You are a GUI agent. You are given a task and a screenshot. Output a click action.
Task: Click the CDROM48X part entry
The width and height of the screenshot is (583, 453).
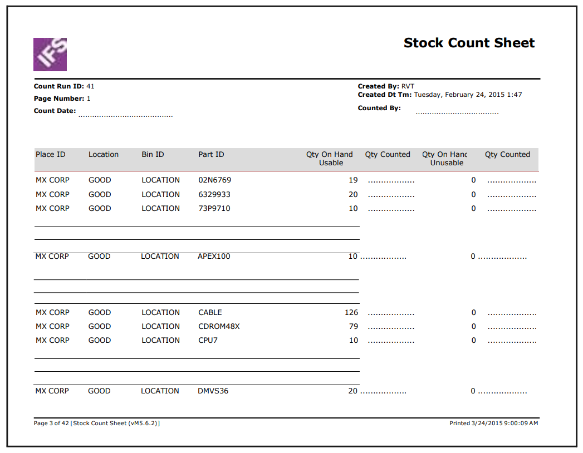tap(219, 327)
